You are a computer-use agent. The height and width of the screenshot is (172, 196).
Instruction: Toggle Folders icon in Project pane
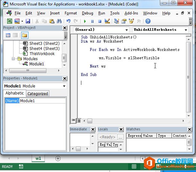(x=25, y=35)
